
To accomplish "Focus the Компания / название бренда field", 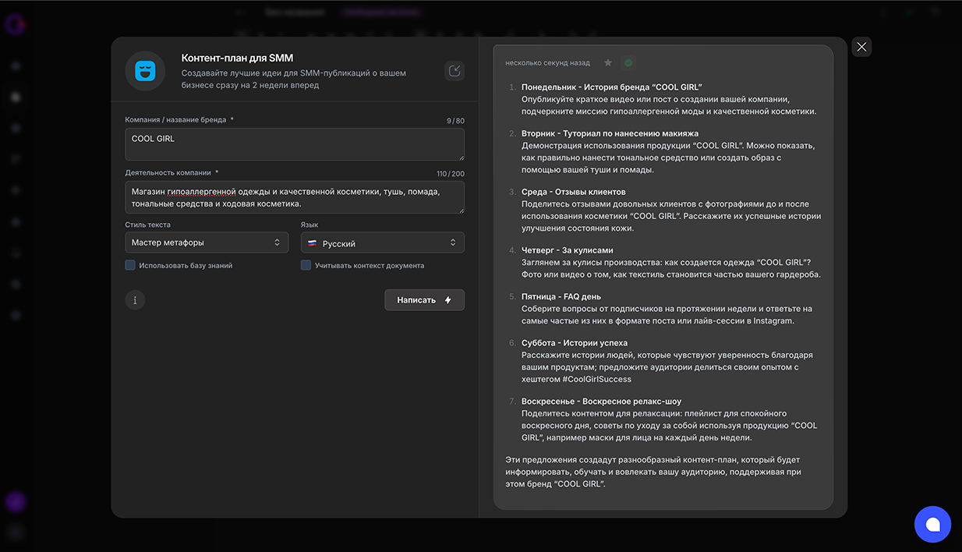I will [295, 144].
